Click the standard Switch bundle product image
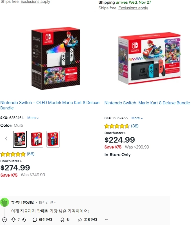Screen dimensions: 192x225 tap(150, 58)
